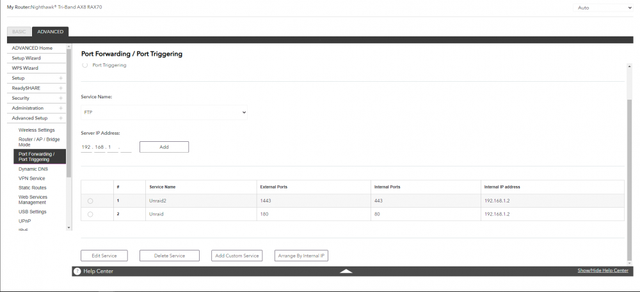The image size is (640, 292).
Task: Switch to the ADVANCED tab
Action: pos(50,32)
